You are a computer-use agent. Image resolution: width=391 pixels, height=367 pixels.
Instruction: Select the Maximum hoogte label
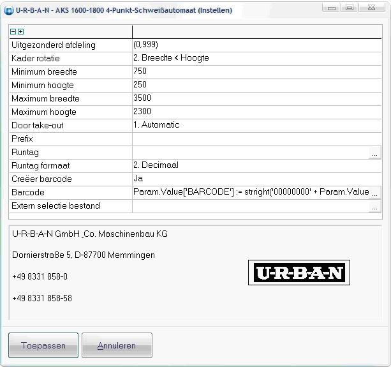click(x=44, y=112)
